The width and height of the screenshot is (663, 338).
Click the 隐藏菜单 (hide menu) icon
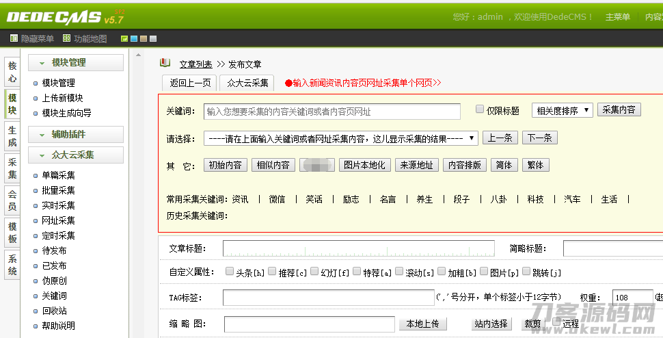coord(14,39)
